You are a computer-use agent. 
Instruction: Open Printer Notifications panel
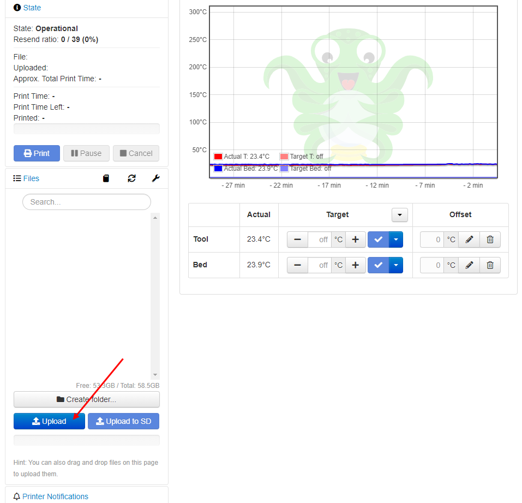55,496
